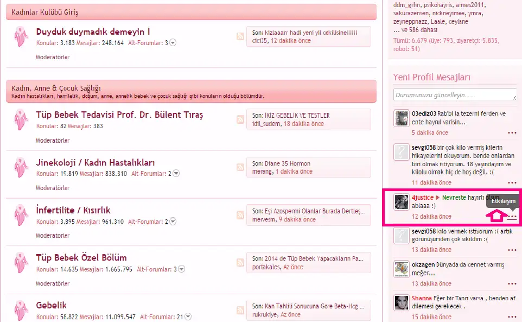View 4justice avatar thumbnail
Image resolution: width=522 pixels, height=322 pixels.
point(401,202)
